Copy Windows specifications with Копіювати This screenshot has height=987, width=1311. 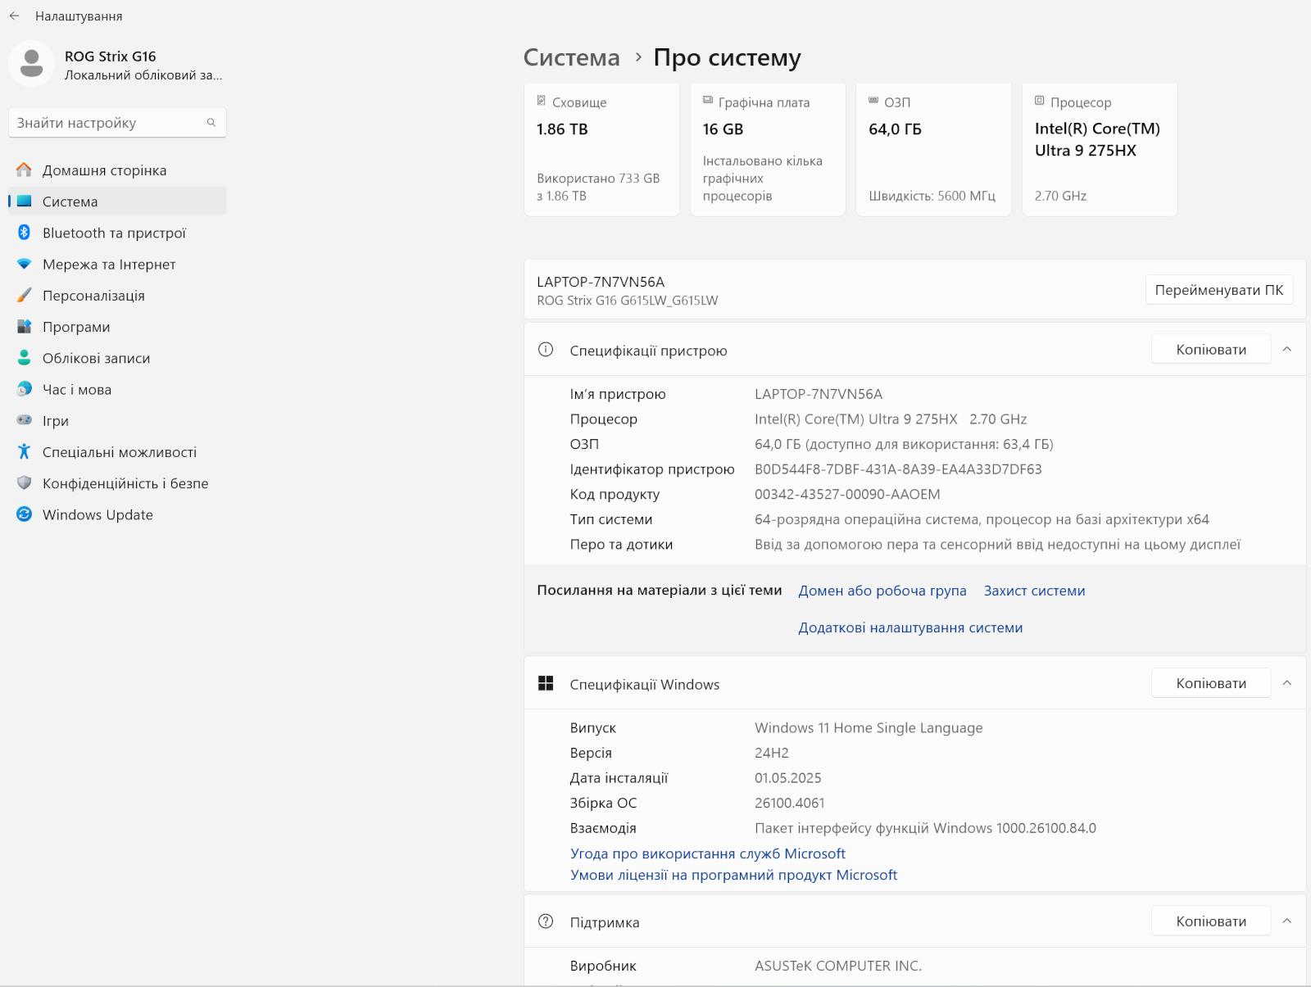click(x=1211, y=683)
